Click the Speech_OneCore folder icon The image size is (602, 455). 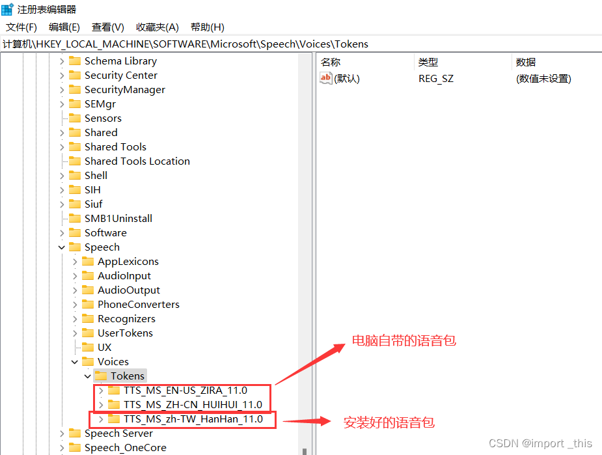coord(75,448)
